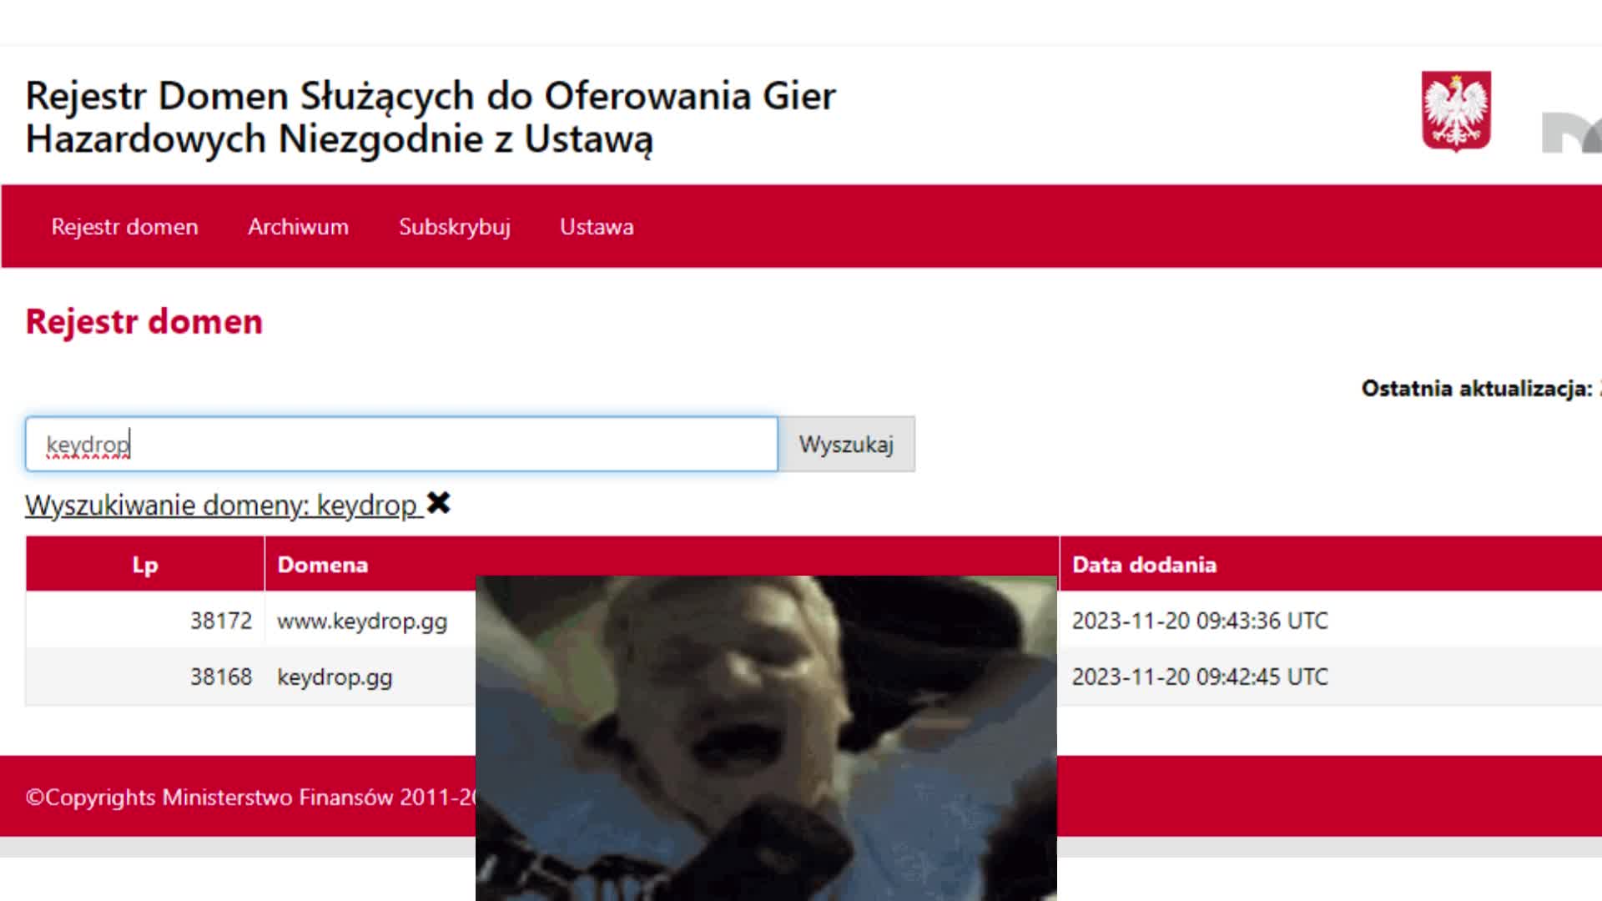Click the site title heading text

click(x=431, y=117)
